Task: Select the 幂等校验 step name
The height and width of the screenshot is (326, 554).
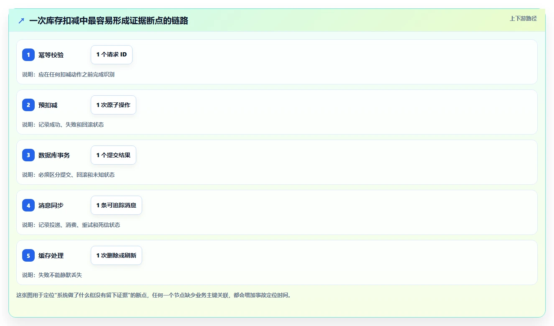Action: 51,55
